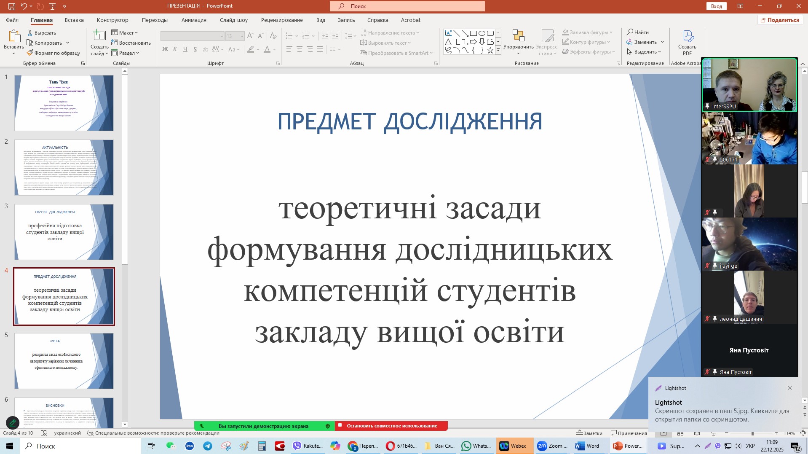Open the Вставка ribbon tab
The height and width of the screenshot is (454, 808).
pyautogui.click(x=74, y=20)
